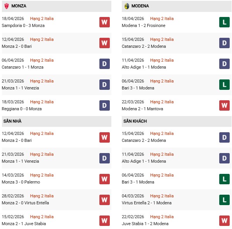Image resolution: width=232 pixels, height=229 pixels.
Task: Select the MONZA header label
Action: [x=19, y=6]
